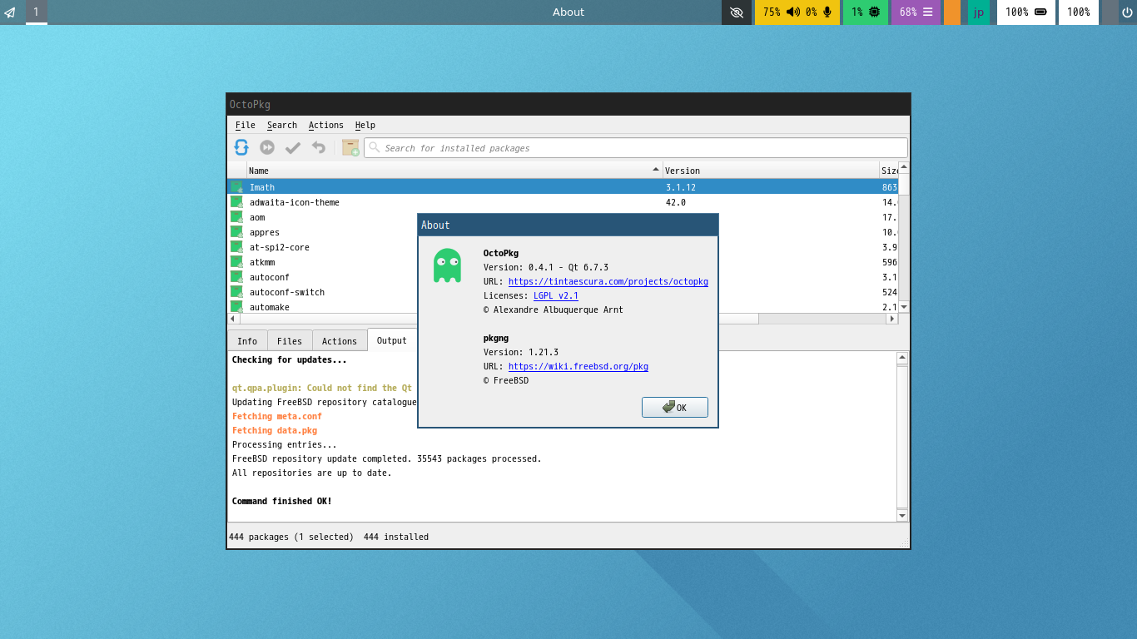Click the sync database refresh icon

coord(241,147)
